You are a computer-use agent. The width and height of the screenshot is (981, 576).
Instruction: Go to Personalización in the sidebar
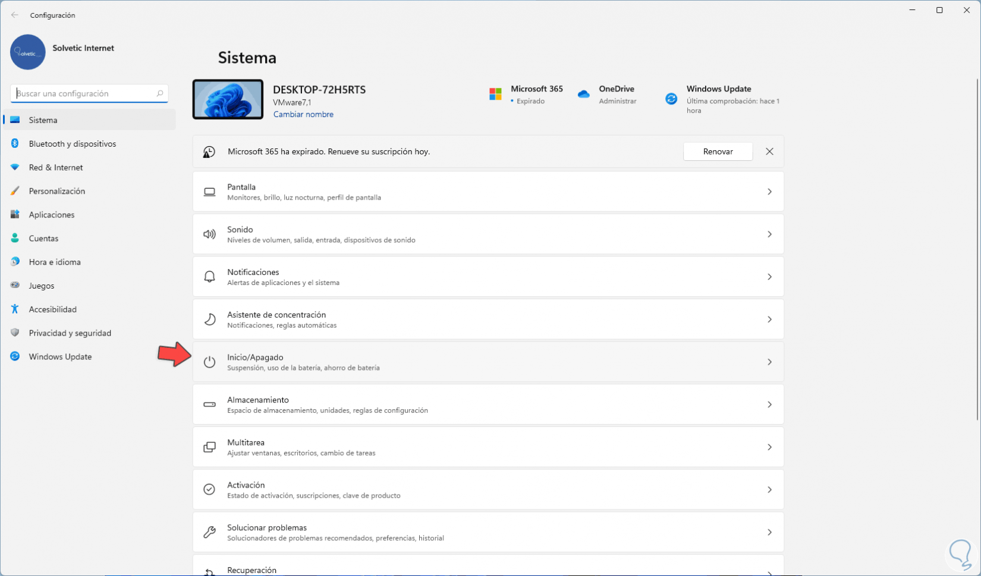(x=57, y=191)
